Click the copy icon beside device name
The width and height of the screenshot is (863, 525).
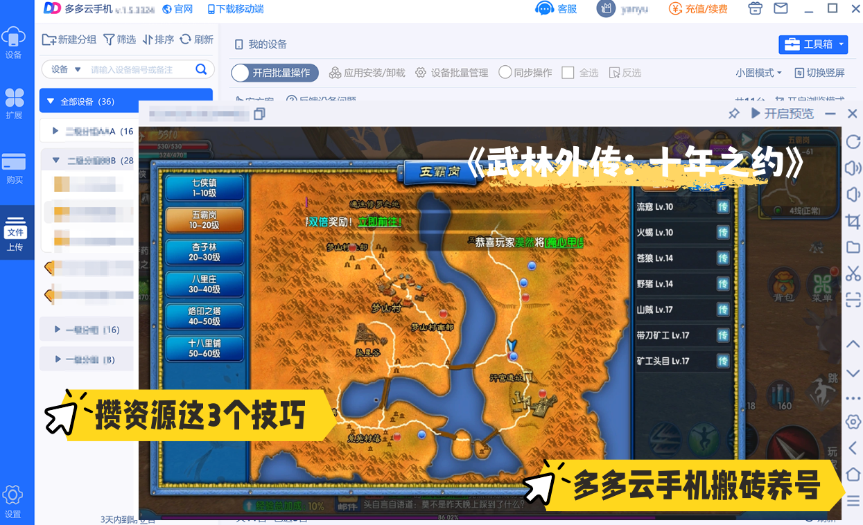pyautogui.click(x=260, y=114)
